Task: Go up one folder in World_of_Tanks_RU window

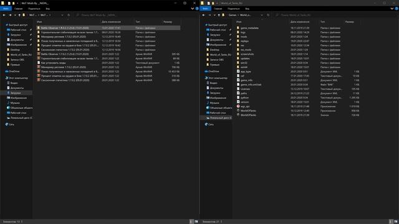Action: (219, 15)
